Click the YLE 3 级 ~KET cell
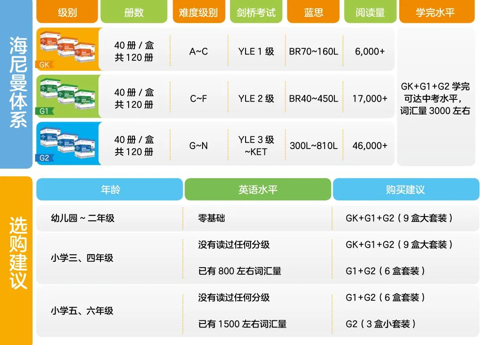The width and height of the screenshot is (484, 345). [256, 145]
